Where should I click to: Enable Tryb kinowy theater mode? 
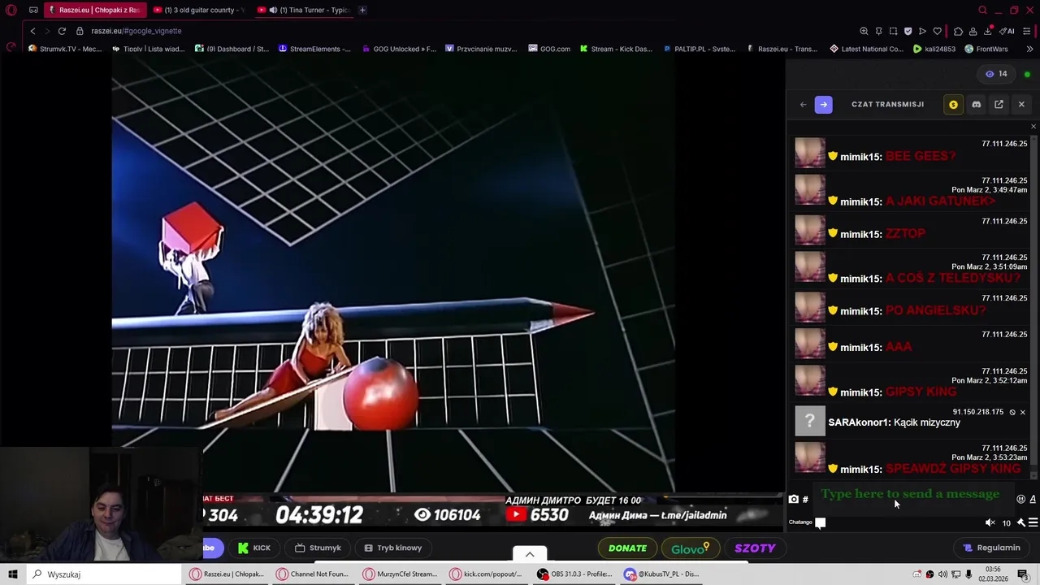pyautogui.click(x=393, y=548)
